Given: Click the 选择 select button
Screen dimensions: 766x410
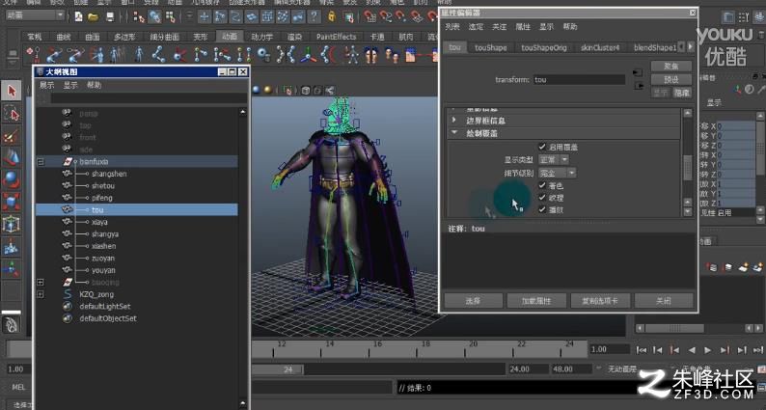Looking at the screenshot, I should tap(473, 301).
